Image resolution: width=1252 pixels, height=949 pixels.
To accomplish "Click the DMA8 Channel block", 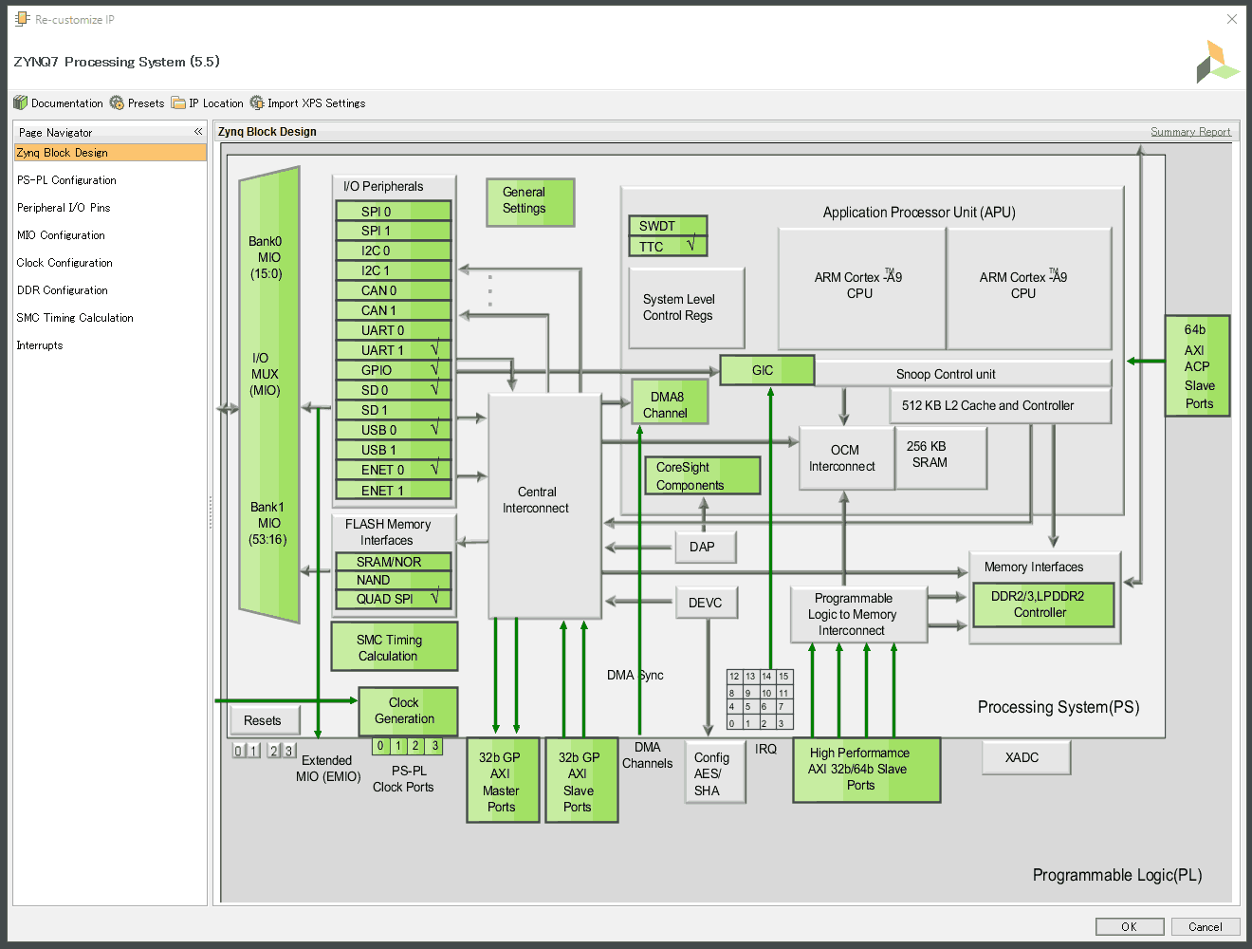I will pyautogui.click(x=670, y=401).
